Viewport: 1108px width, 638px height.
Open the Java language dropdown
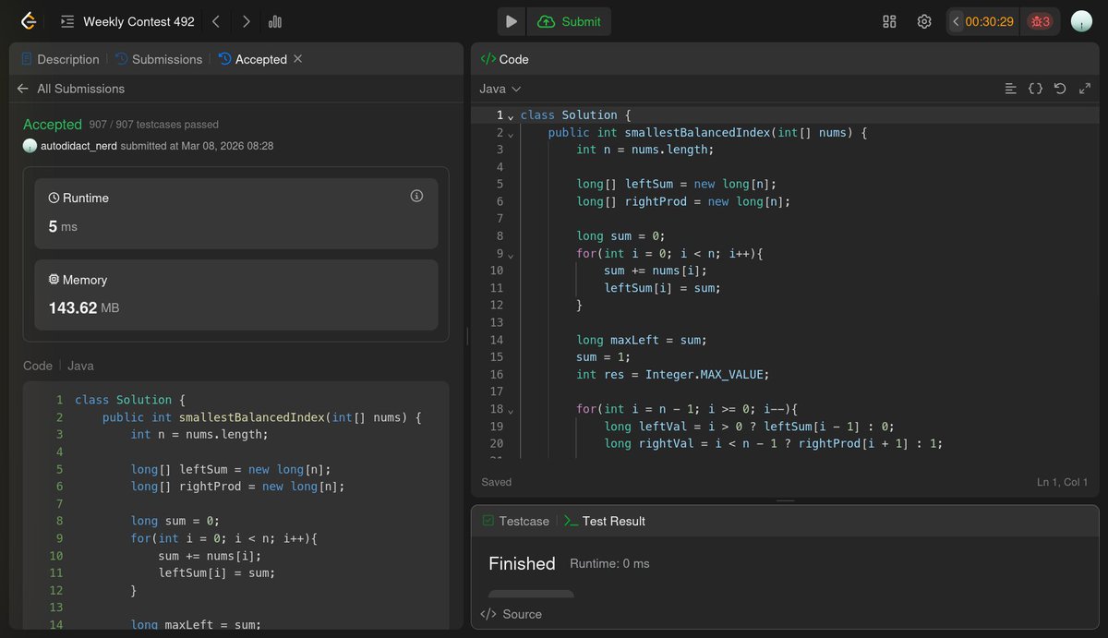click(500, 89)
